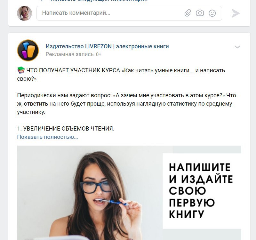Show next comments link at top
The height and width of the screenshot is (240, 256).
[x=99, y=1]
